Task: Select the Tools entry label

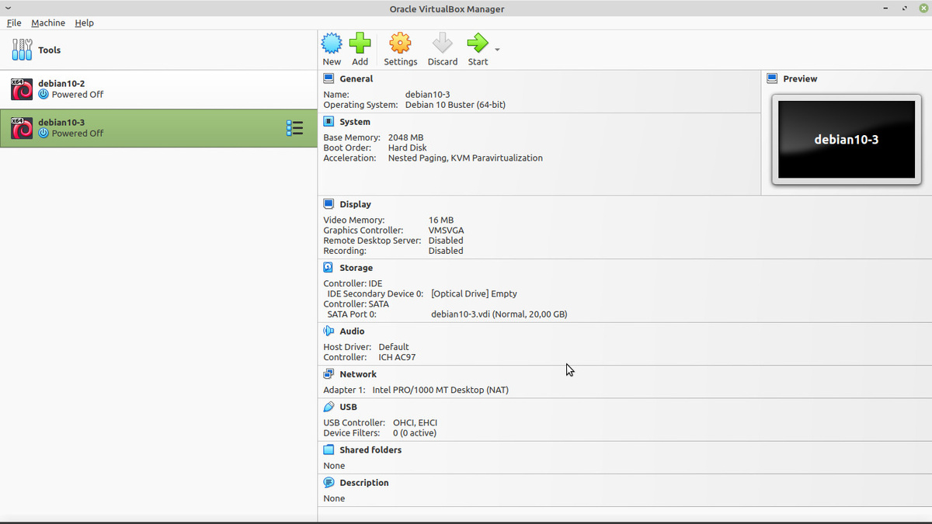Action: [x=49, y=50]
